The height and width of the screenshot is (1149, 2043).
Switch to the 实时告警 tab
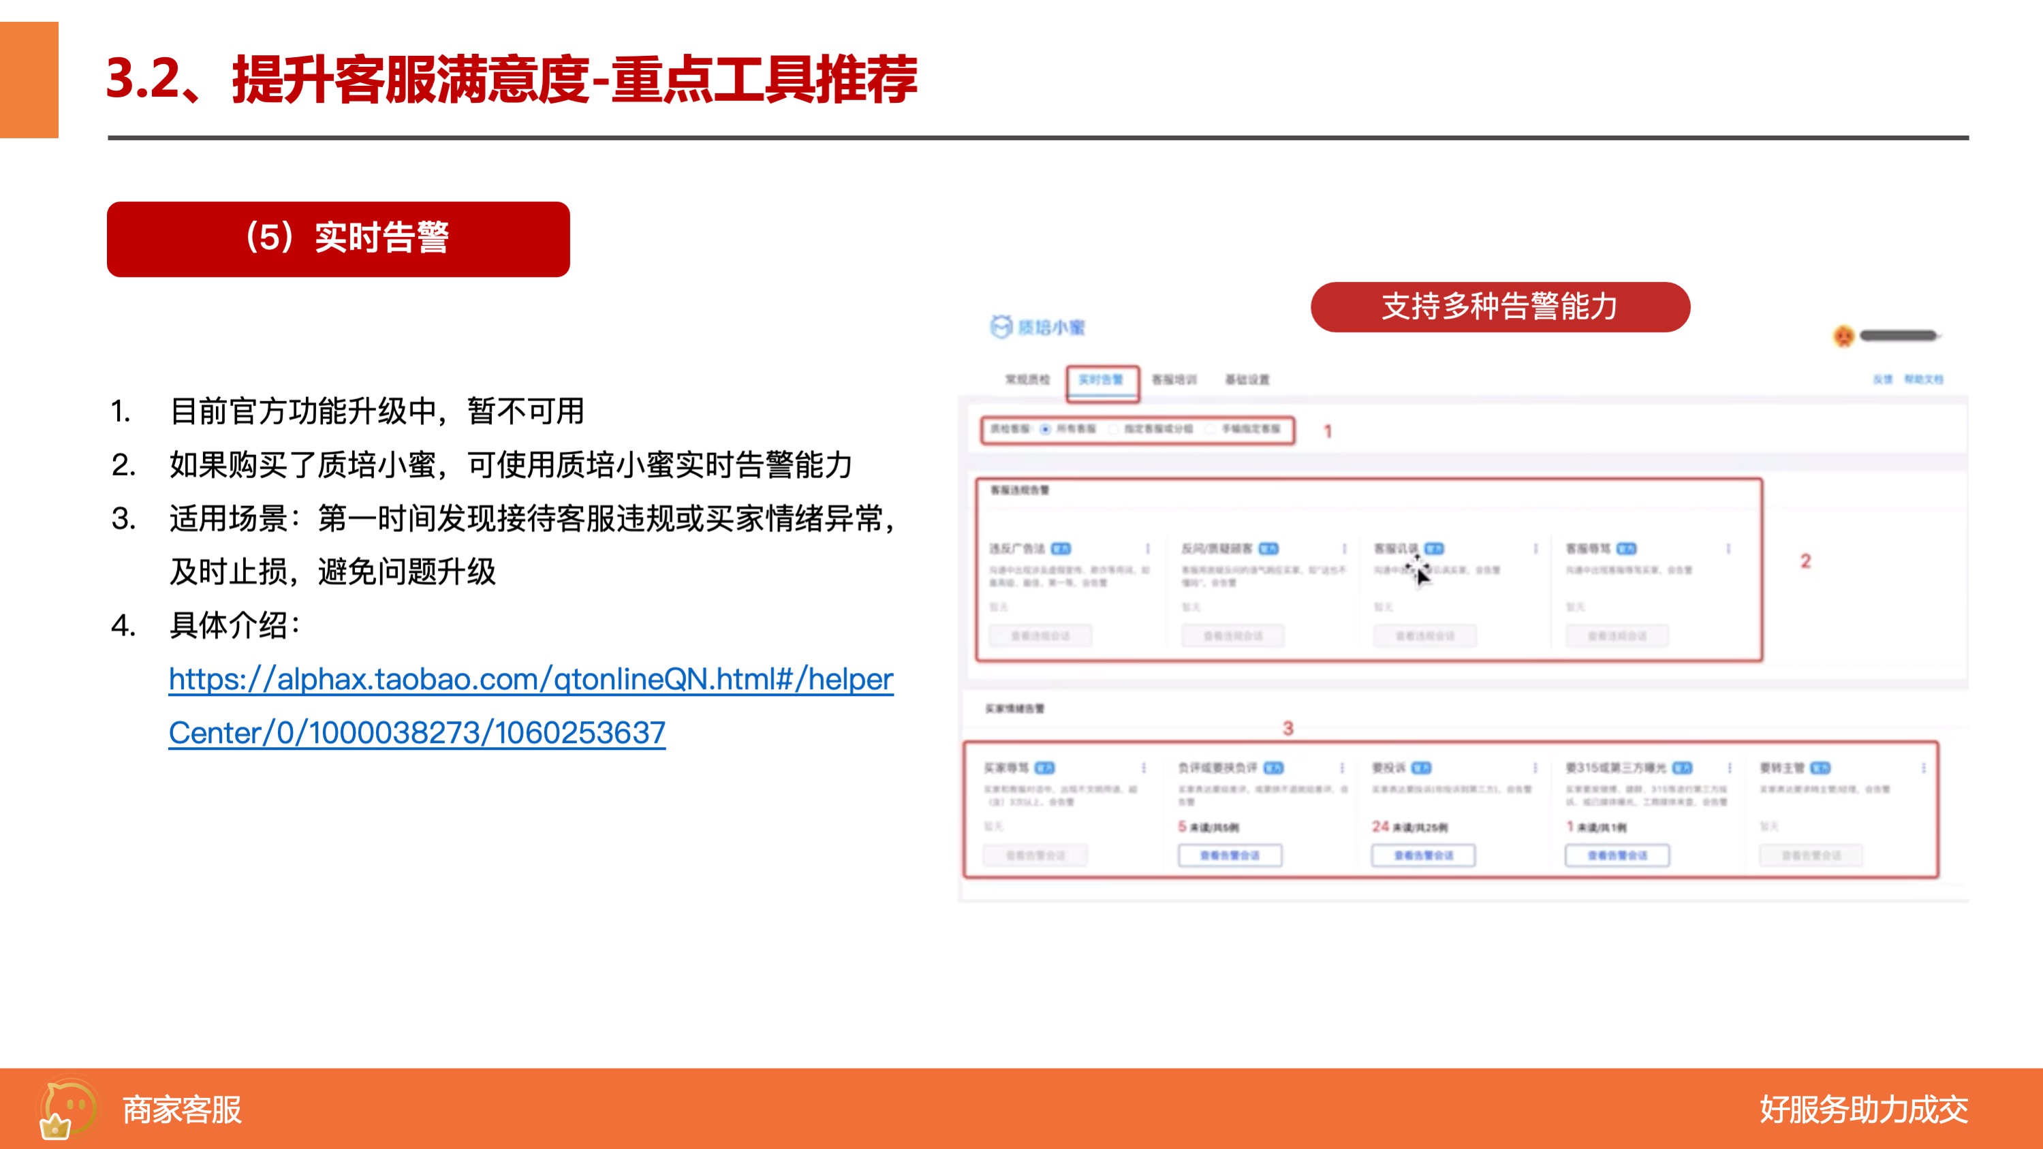click(1101, 380)
